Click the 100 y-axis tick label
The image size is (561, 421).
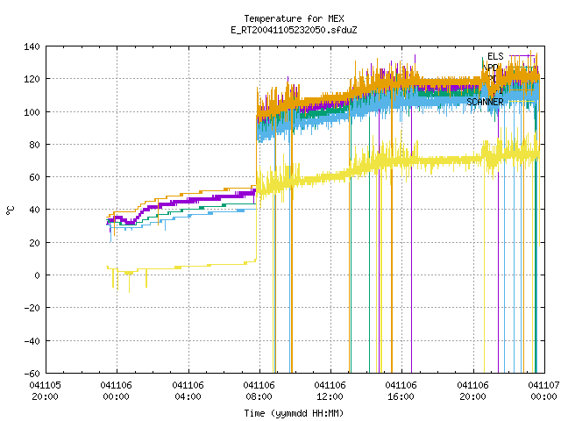(32, 112)
